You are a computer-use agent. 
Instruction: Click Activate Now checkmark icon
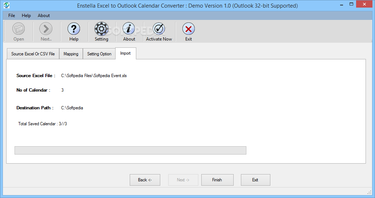click(159, 29)
